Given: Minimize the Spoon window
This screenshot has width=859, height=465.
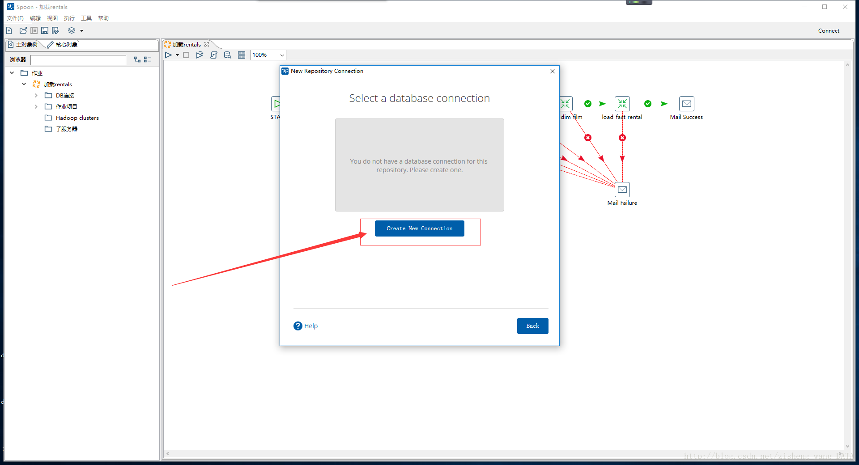Looking at the screenshot, I should click(x=804, y=7).
